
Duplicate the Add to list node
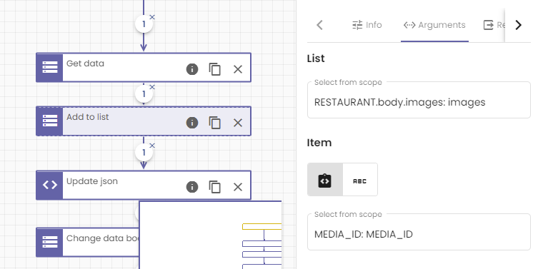click(x=215, y=123)
